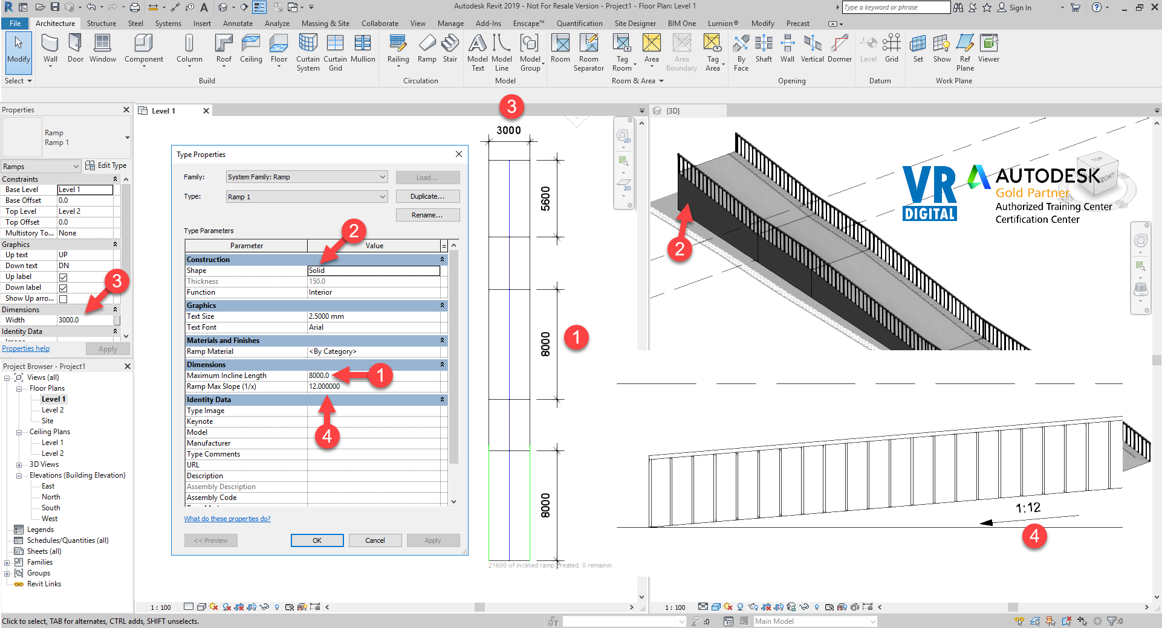Open the Properties help link

(26, 348)
